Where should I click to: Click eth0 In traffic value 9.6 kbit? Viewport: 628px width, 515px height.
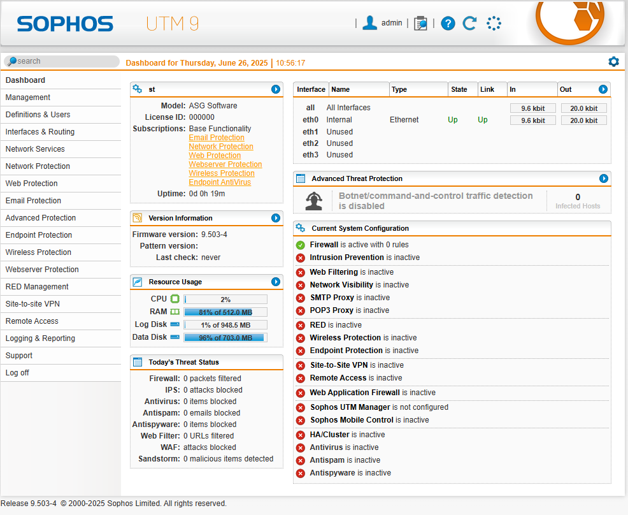pyautogui.click(x=532, y=120)
